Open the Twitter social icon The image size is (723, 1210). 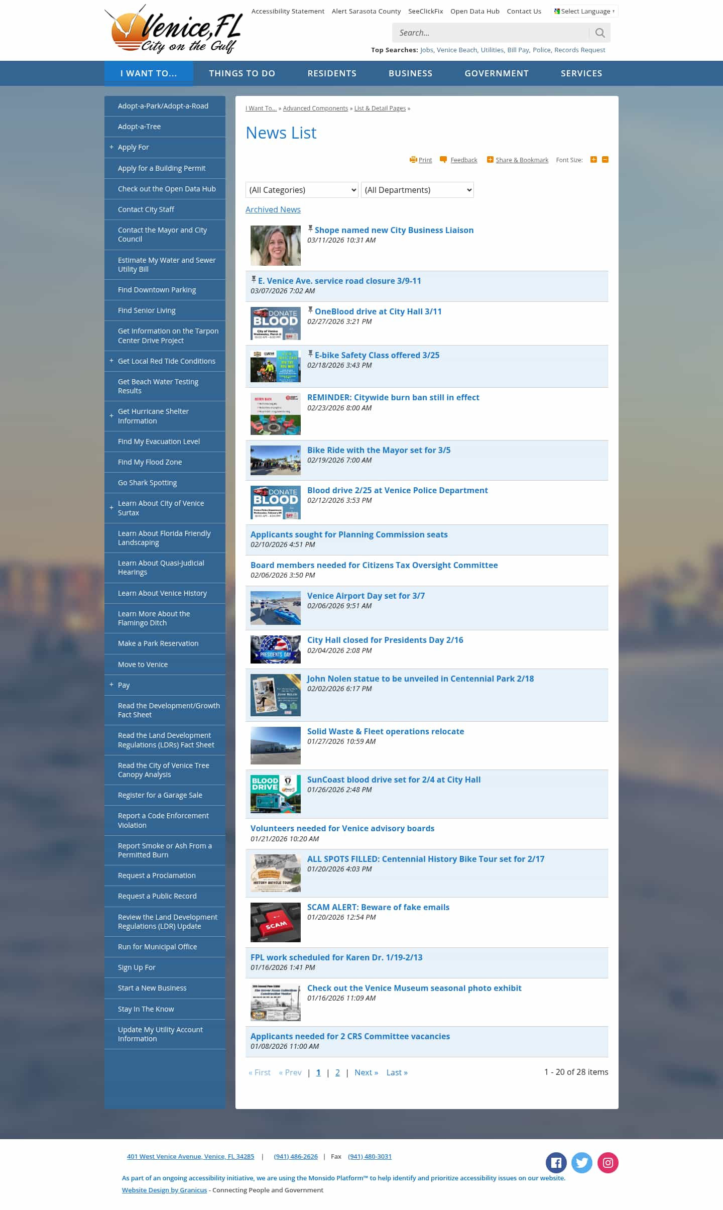point(582,1163)
